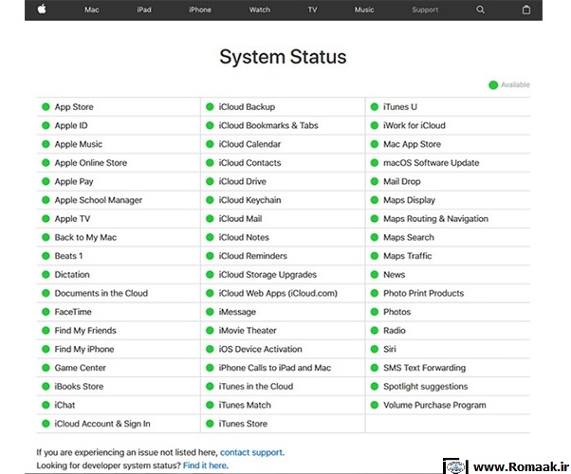Click the status dot beside Game Center
This screenshot has width=571, height=474.
(x=46, y=368)
